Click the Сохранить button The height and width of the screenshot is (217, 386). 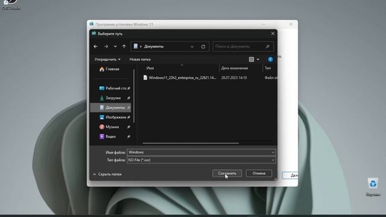coord(227,173)
